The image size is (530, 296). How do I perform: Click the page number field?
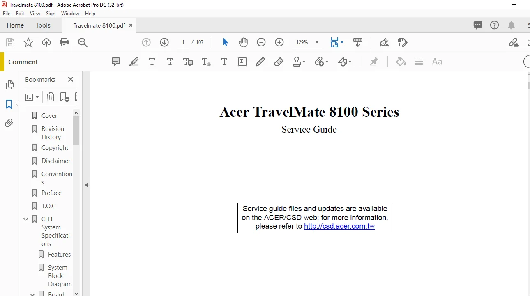(x=183, y=42)
